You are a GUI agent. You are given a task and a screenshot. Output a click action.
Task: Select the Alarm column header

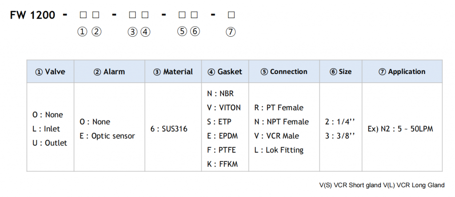pyautogui.click(x=109, y=72)
